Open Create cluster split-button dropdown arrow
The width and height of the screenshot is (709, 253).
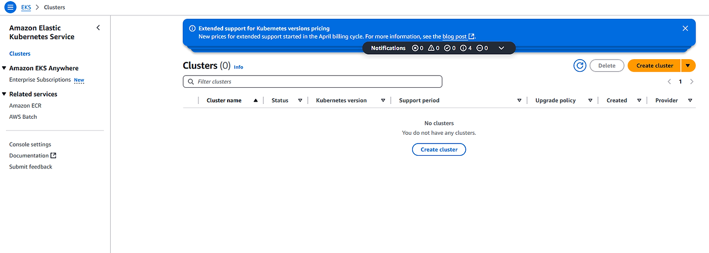pos(688,66)
